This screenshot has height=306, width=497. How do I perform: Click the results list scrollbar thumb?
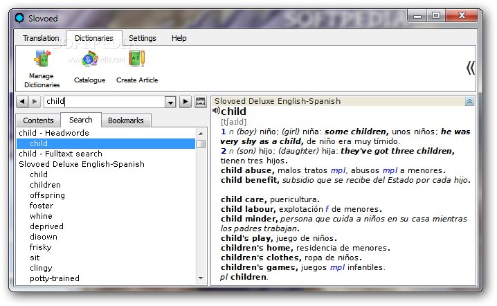pos(201,143)
